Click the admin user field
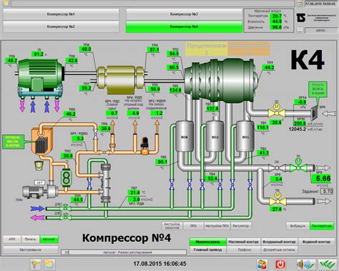 (x=320, y=31)
